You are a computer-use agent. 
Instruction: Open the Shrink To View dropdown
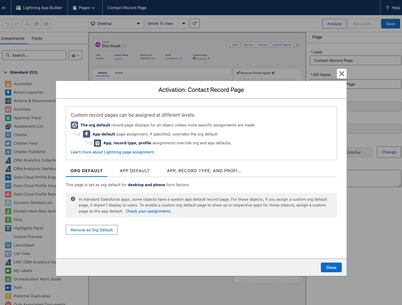point(166,23)
